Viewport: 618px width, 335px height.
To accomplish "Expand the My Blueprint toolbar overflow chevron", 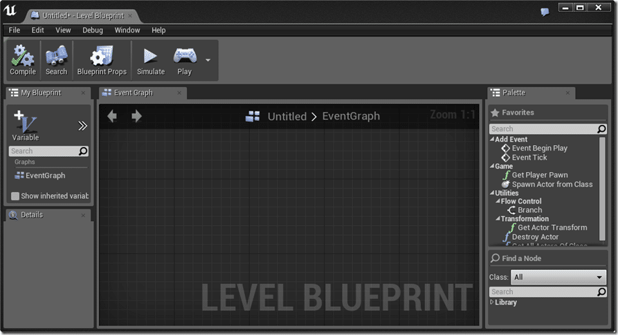I will [82, 126].
